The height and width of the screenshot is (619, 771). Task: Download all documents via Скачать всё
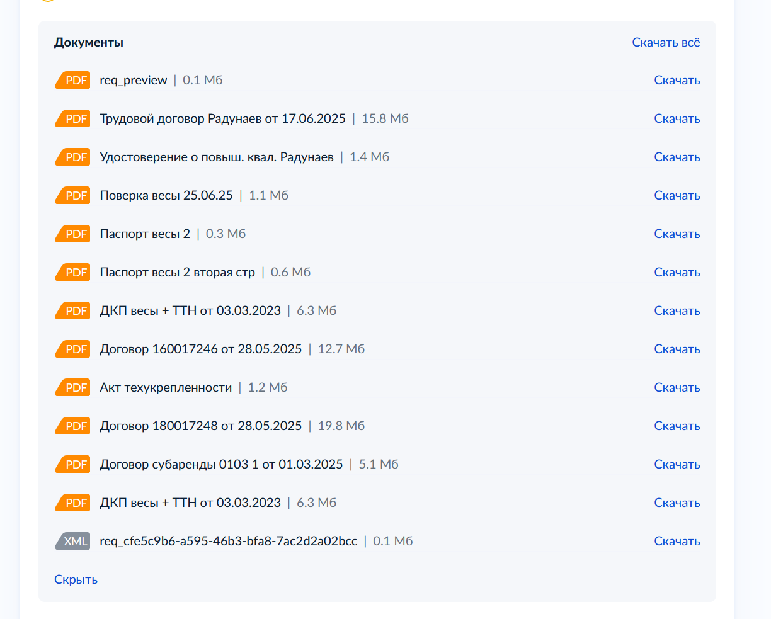[666, 42]
